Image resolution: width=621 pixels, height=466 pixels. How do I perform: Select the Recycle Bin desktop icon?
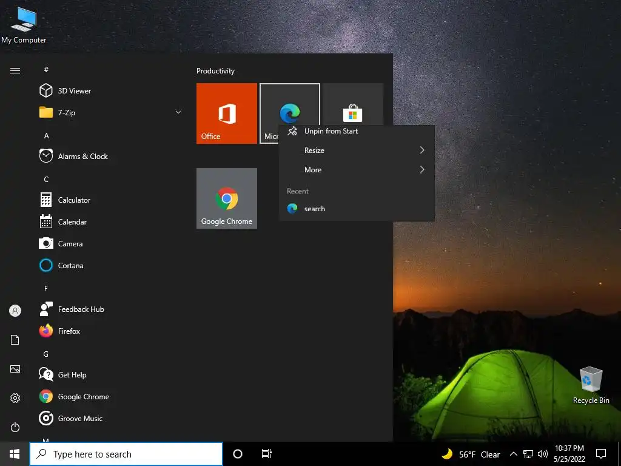(591, 385)
